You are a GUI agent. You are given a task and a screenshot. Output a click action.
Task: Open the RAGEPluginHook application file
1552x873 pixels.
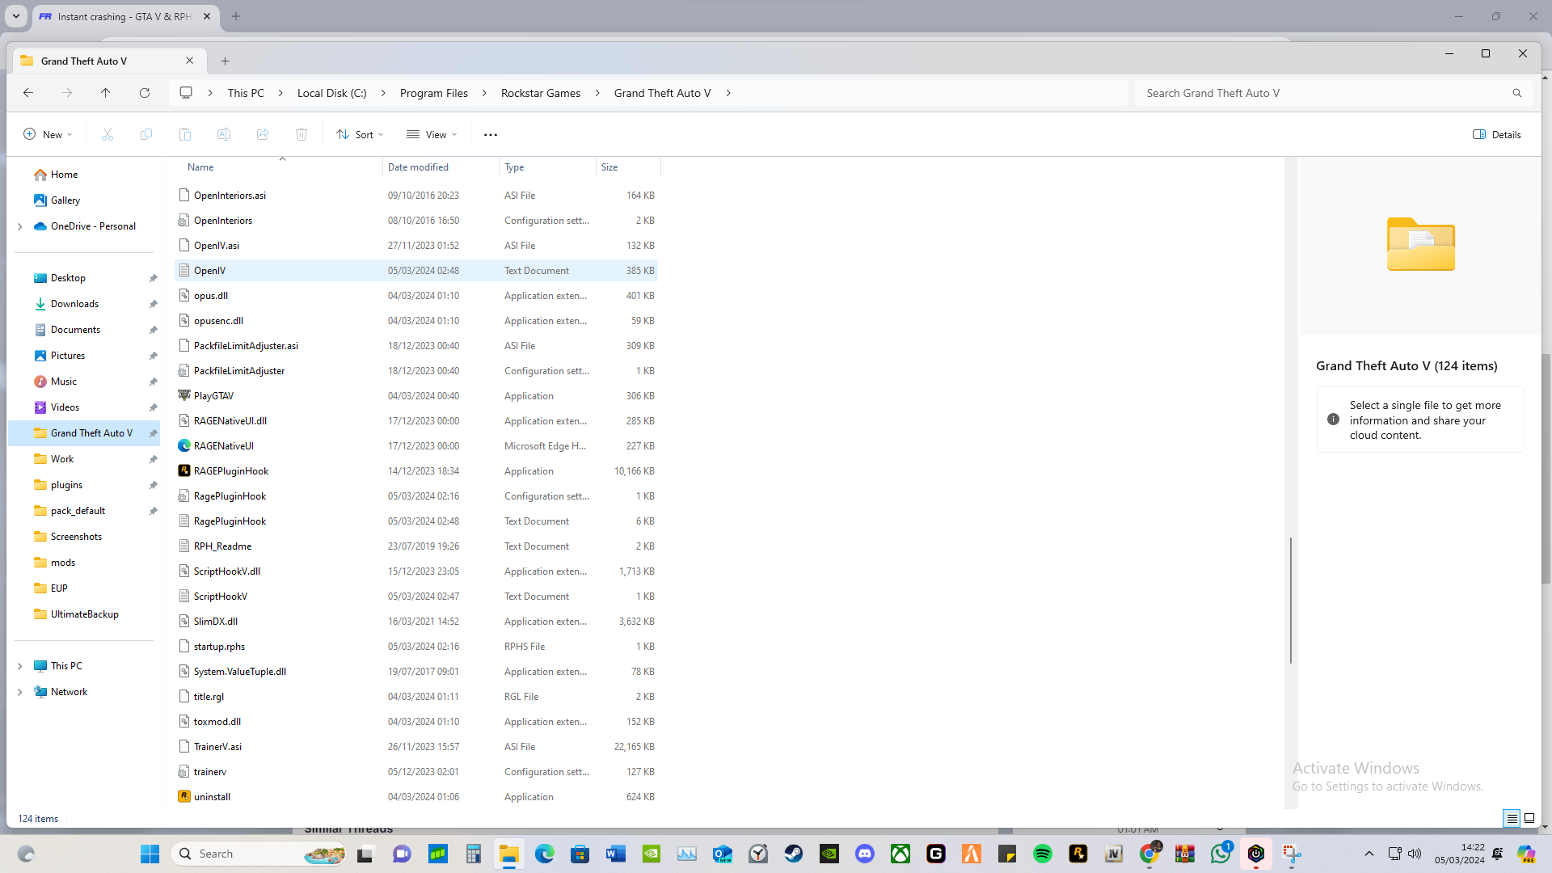pyautogui.click(x=231, y=471)
